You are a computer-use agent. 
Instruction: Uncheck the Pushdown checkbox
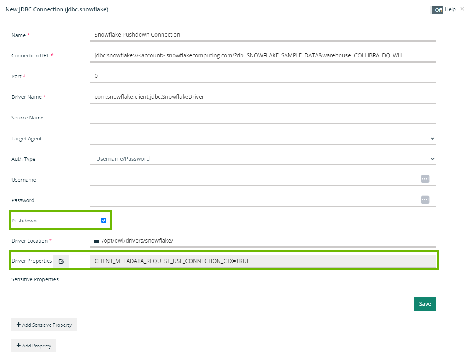[103, 220]
